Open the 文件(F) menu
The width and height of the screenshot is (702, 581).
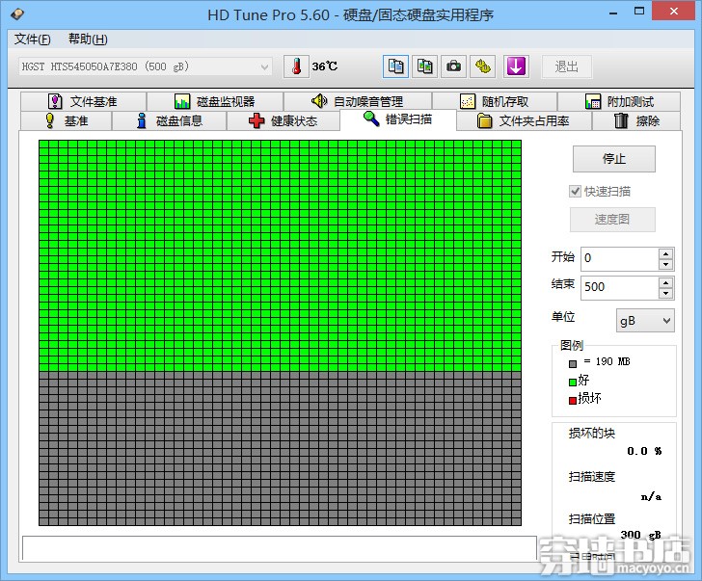(33, 40)
